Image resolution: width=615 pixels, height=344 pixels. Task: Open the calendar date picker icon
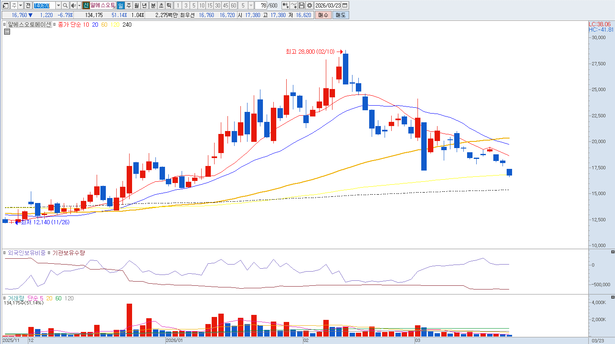coord(345,5)
